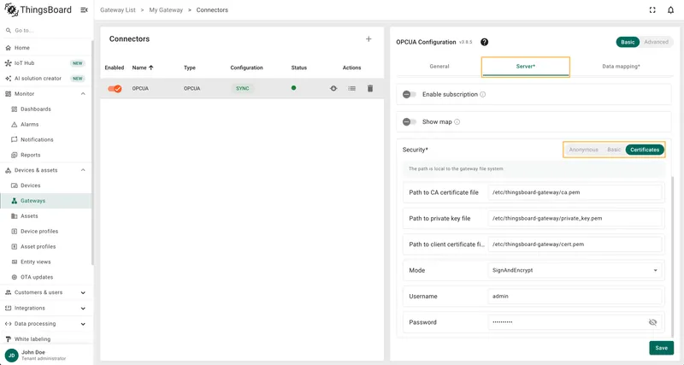Go to Gateway List breadcrumb
Screen dimensions: 684x365
pyautogui.click(x=118, y=9)
